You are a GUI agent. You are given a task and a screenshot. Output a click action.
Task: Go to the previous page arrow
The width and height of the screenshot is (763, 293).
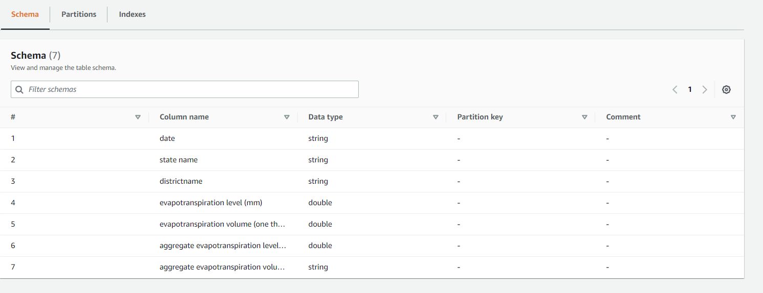click(x=675, y=89)
